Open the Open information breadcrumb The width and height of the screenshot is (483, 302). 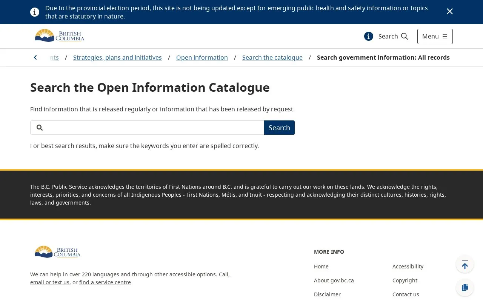[202, 57]
